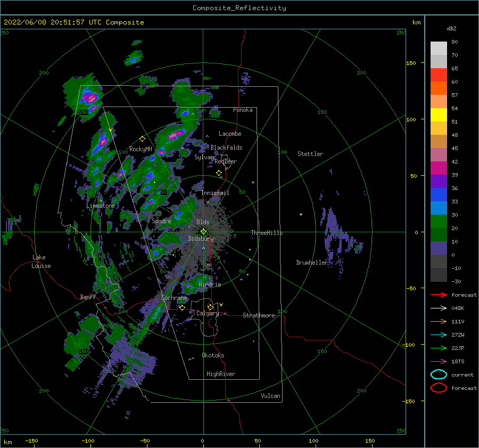Click the bottom axis -150 km tick label

tap(31, 441)
